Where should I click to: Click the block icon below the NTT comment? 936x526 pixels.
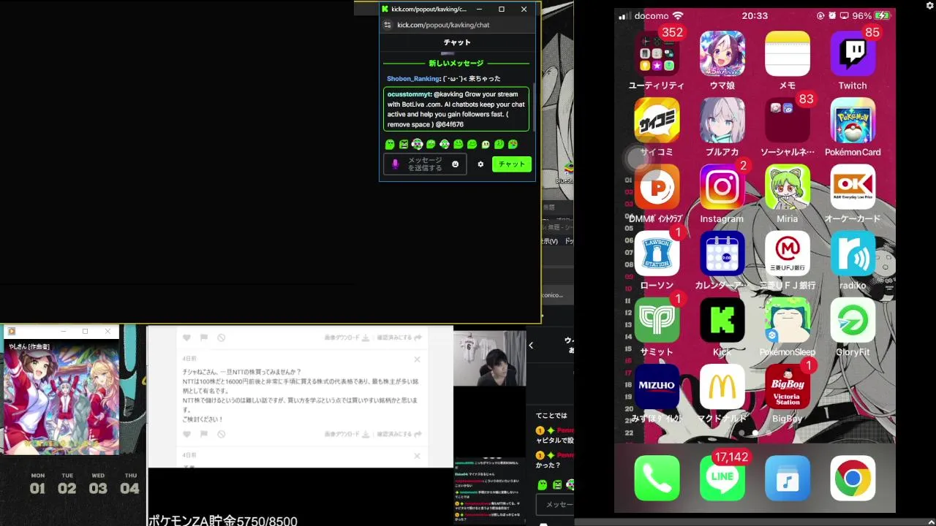pyautogui.click(x=221, y=434)
